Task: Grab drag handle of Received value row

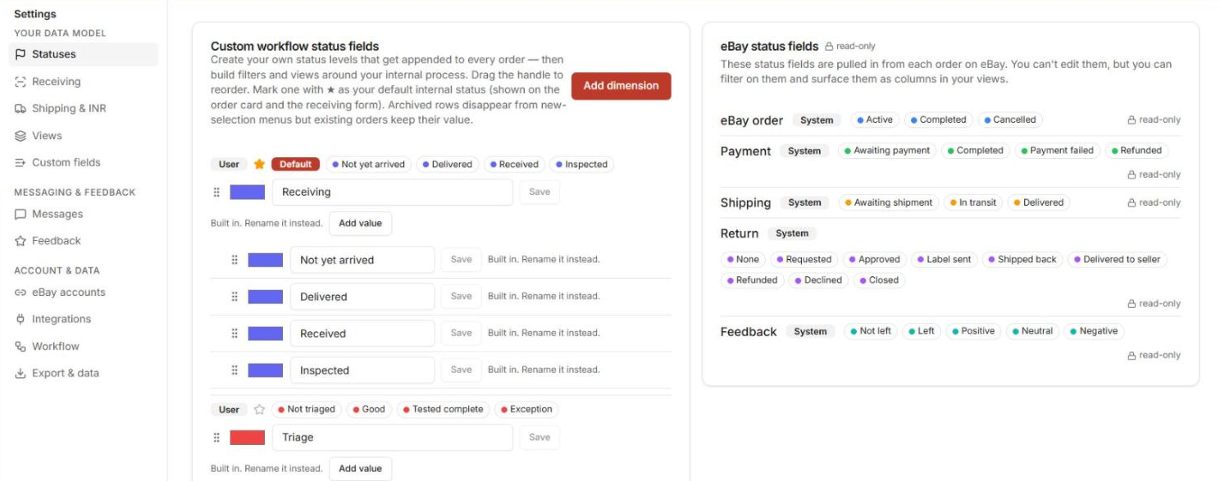Action: point(234,334)
